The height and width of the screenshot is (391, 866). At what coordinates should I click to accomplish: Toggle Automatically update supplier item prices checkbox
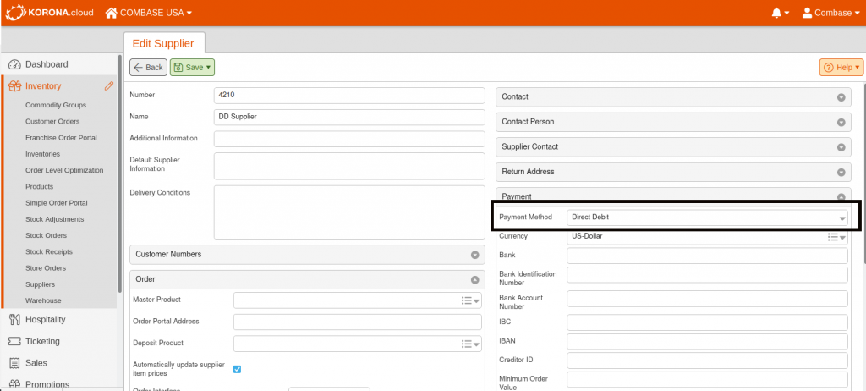(x=237, y=370)
